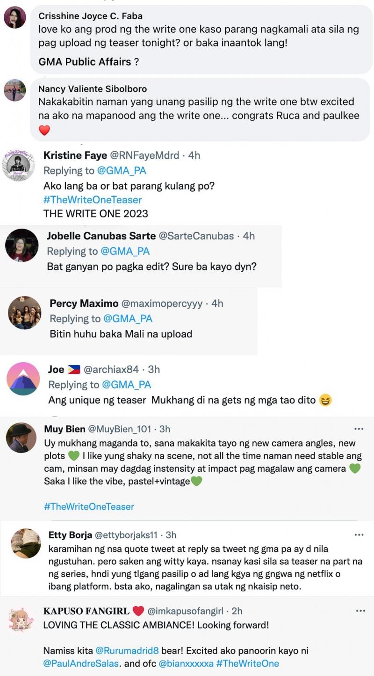The width and height of the screenshot is (374, 676).
Task: Click Joe's mountain avatar icon
Action: tap(23, 379)
